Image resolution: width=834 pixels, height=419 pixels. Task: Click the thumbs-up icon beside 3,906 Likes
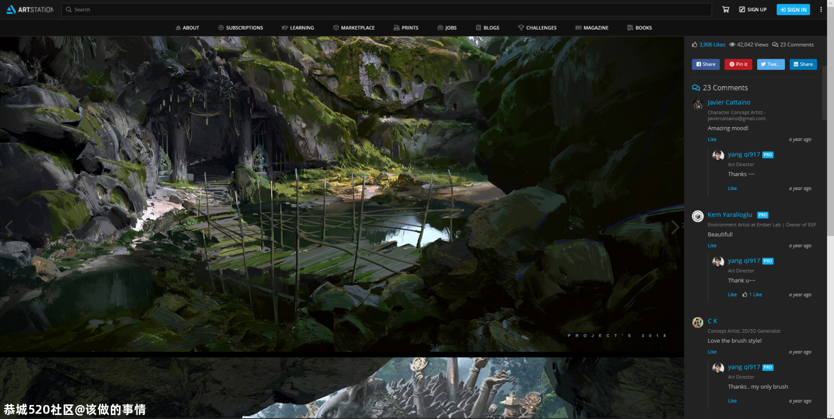[x=695, y=44]
